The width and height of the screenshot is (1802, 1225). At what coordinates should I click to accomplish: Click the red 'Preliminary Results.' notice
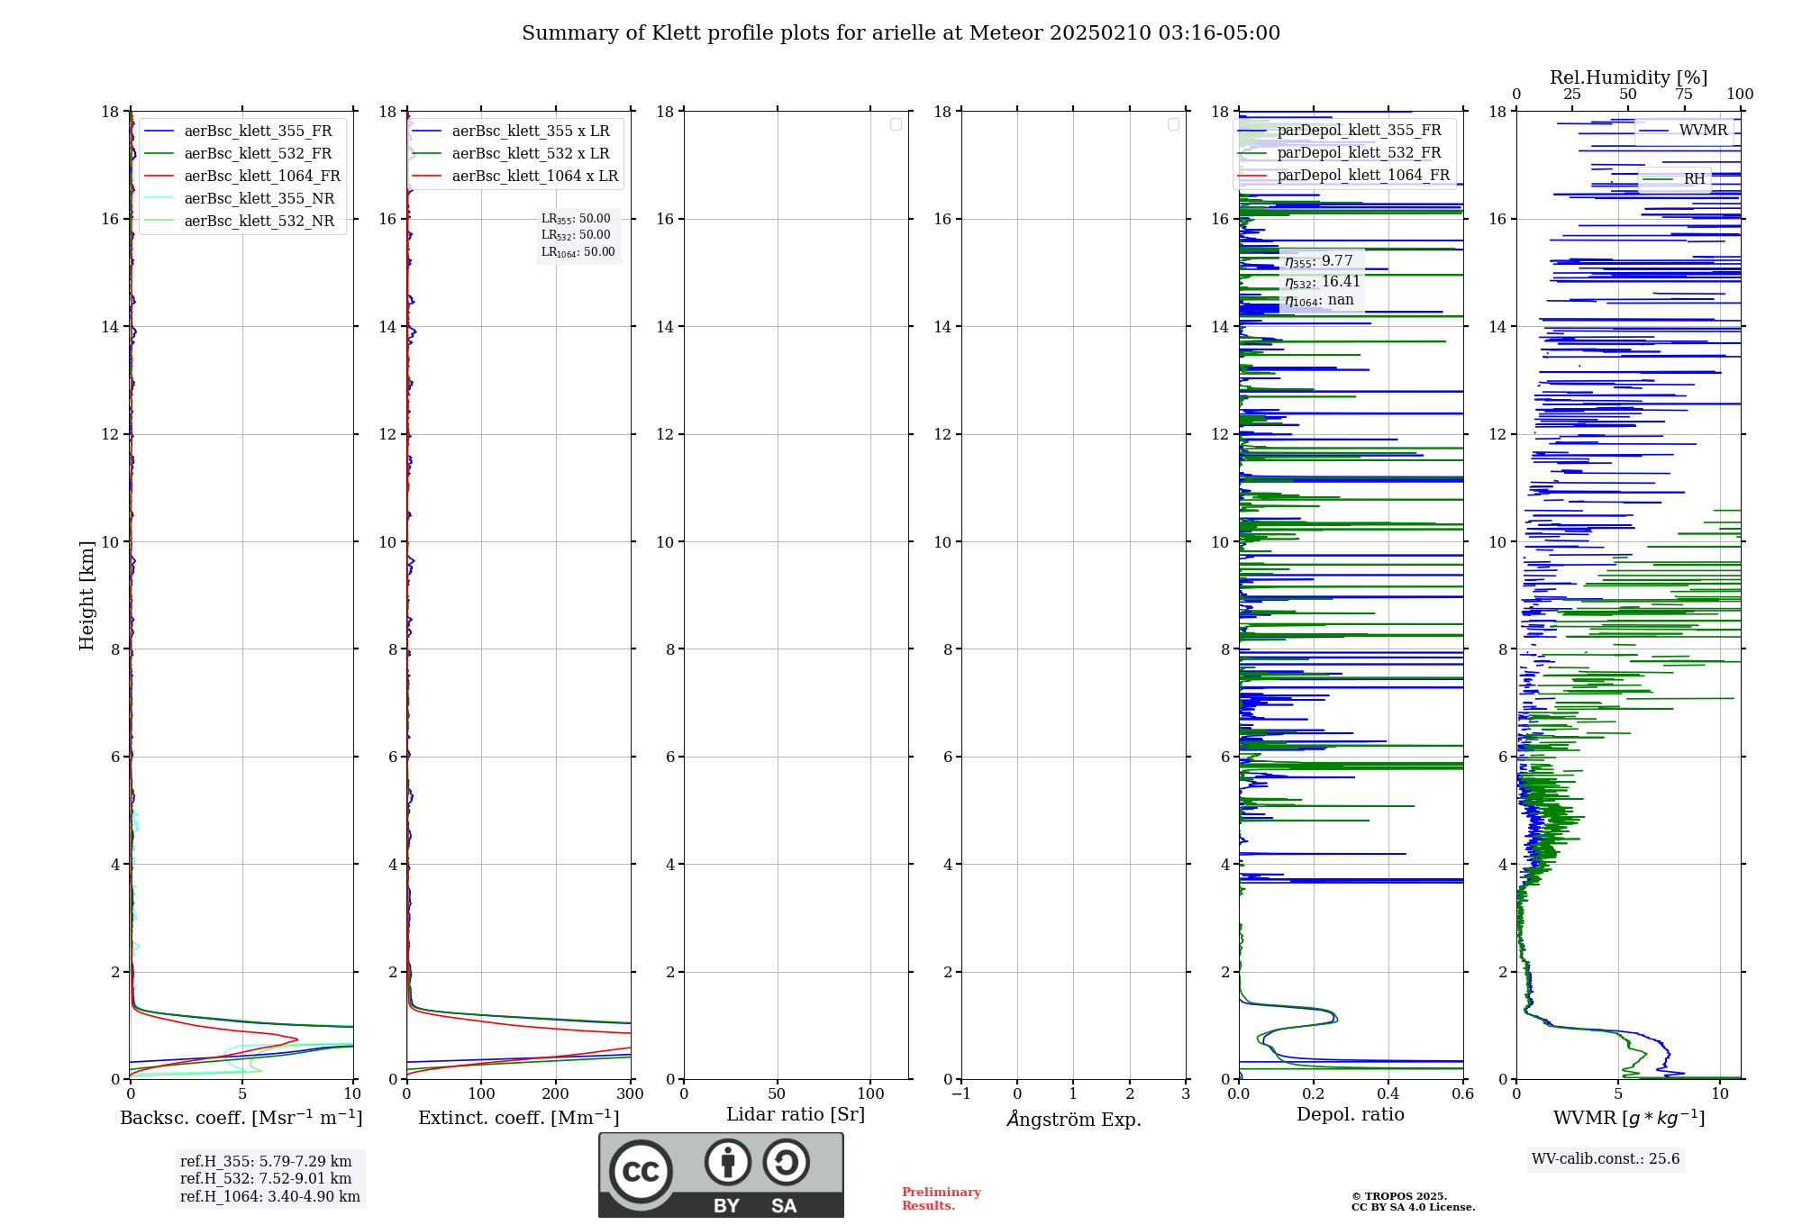pos(941,1199)
